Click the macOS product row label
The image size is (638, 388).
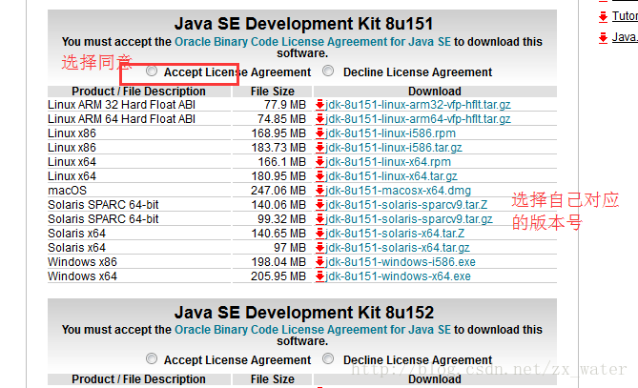(x=67, y=191)
